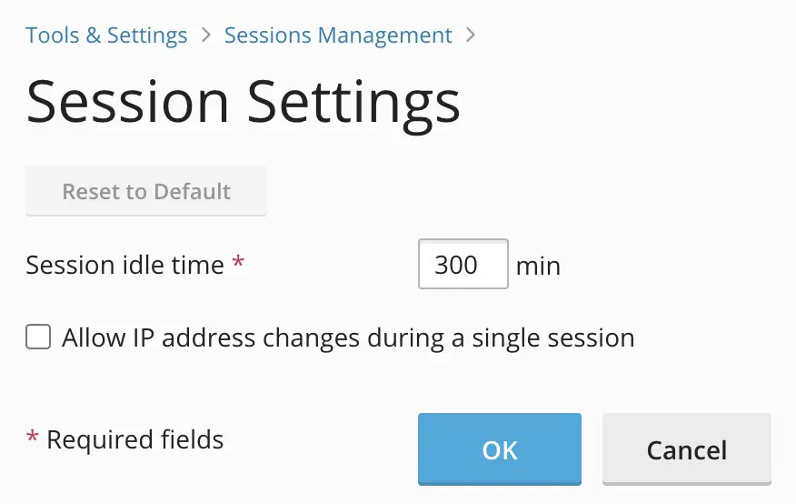Discard changes with the Cancel button
This screenshot has width=796, height=504.
[x=686, y=449]
